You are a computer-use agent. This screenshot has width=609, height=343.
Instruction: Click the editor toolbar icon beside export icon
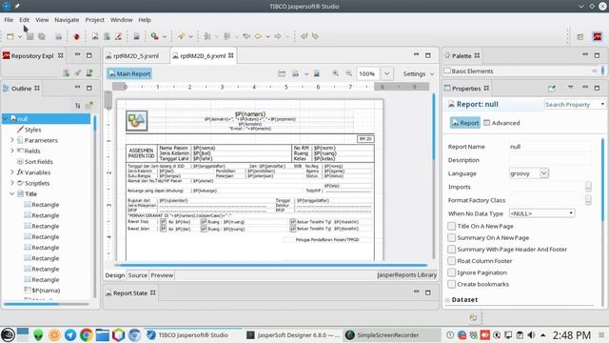[x=317, y=73]
